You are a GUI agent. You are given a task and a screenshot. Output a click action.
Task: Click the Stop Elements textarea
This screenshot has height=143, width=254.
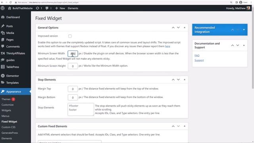(x=81, y=110)
